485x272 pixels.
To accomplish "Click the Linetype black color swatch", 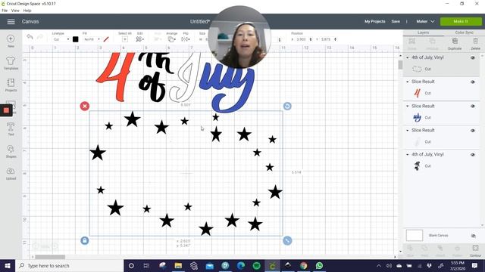I will (76, 39).
